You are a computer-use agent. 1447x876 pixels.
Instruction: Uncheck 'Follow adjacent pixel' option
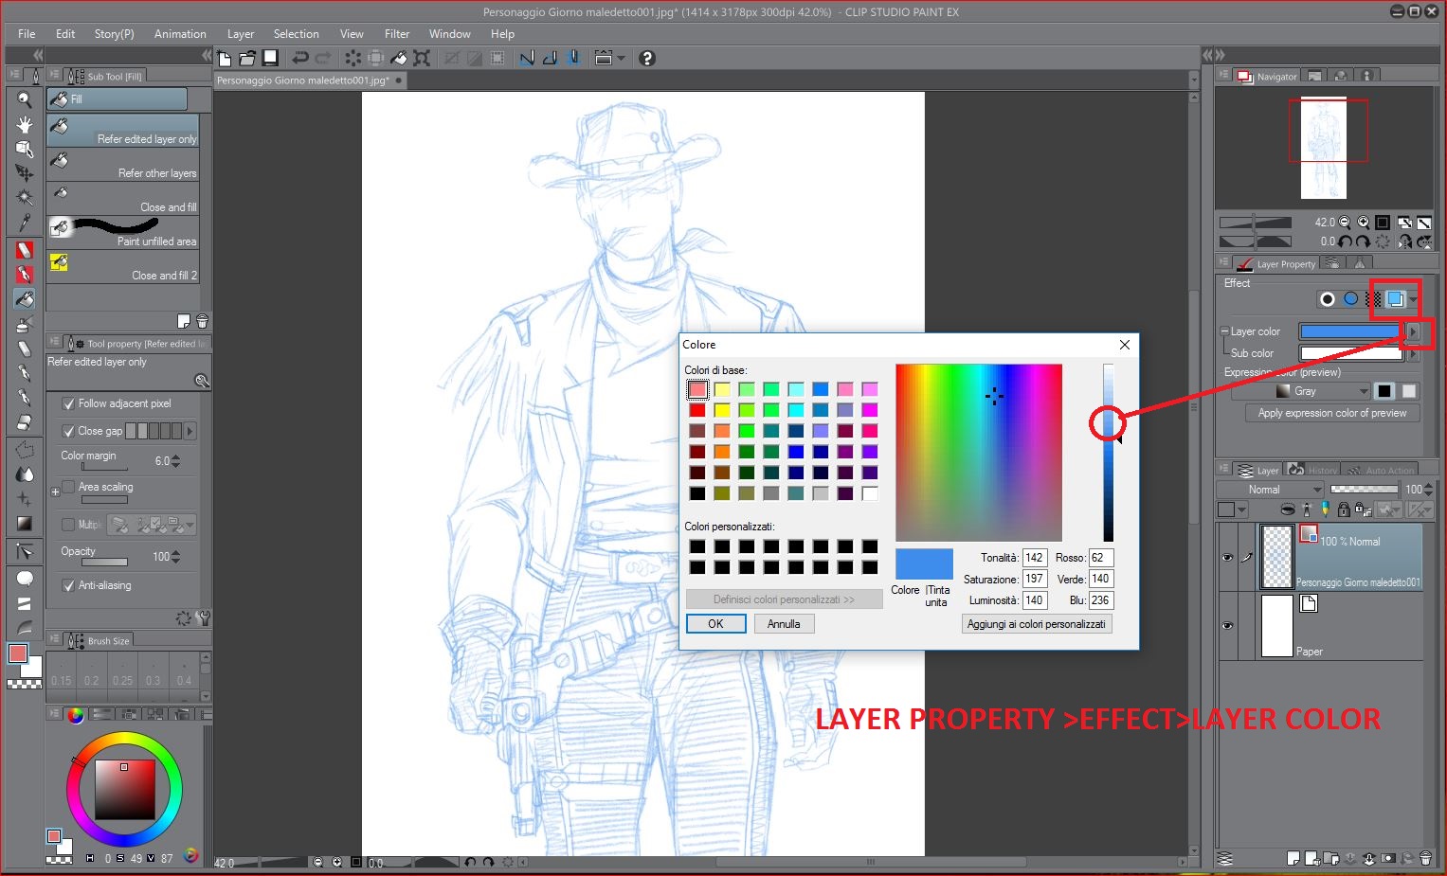click(x=68, y=403)
